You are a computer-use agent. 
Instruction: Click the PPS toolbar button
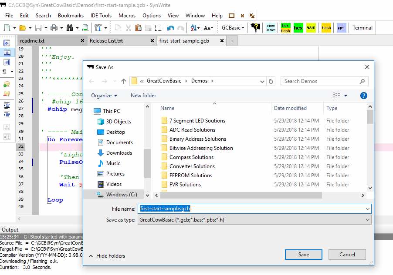(x=341, y=28)
